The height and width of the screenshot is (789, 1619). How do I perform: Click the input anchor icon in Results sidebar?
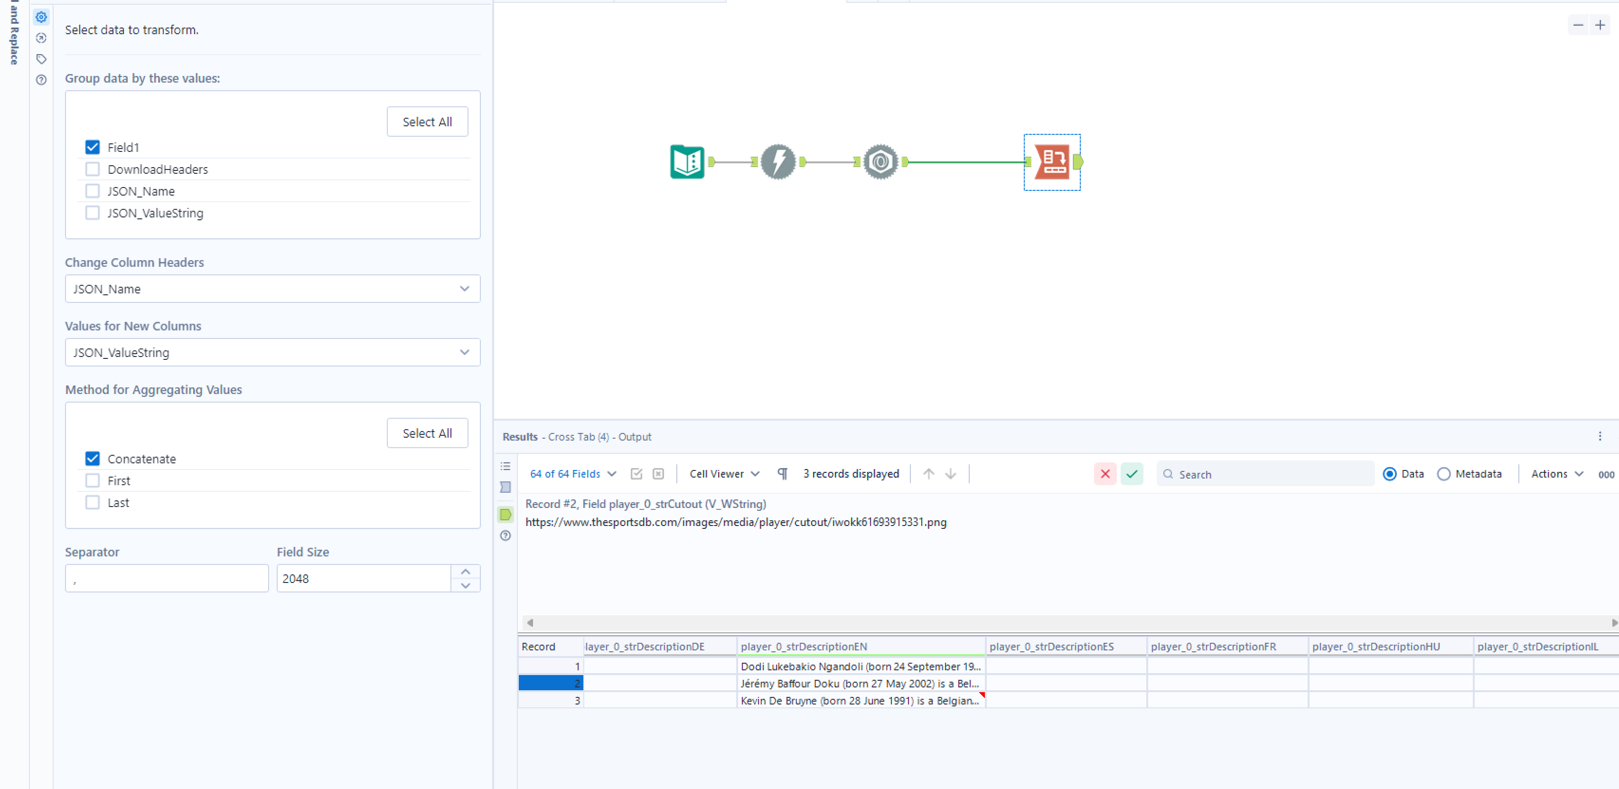point(505,487)
